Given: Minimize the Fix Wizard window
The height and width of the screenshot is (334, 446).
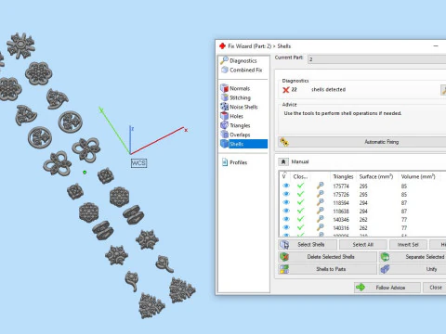Looking at the screenshot, I should click(x=436, y=46).
